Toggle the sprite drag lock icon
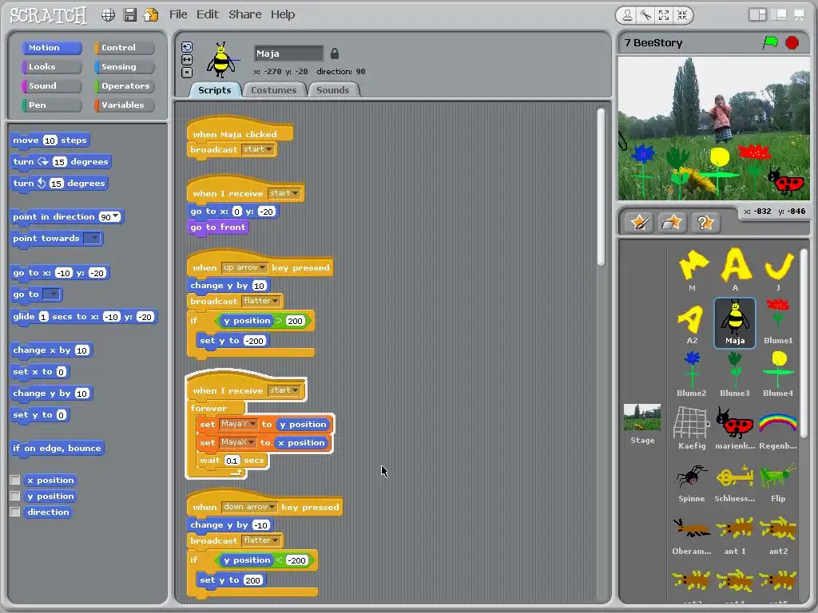This screenshot has width=818, height=613. (x=335, y=53)
